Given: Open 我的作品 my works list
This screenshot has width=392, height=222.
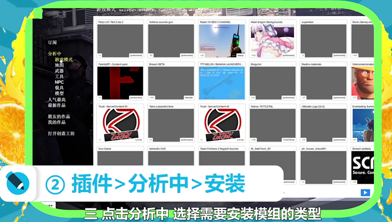Looking at the screenshot, I should coord(58,122).
